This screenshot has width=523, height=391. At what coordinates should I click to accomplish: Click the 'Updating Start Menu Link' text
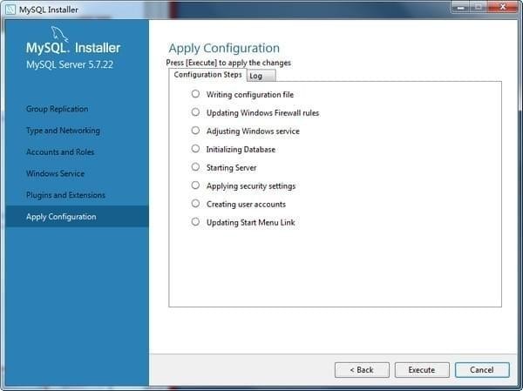tap(250, 223)
